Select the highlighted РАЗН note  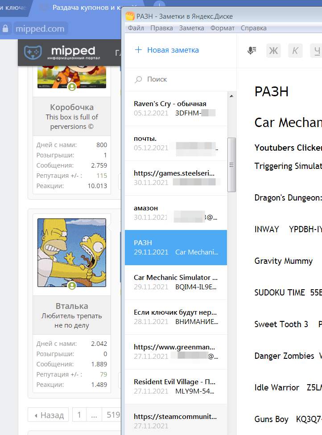[x=176, y=247]
